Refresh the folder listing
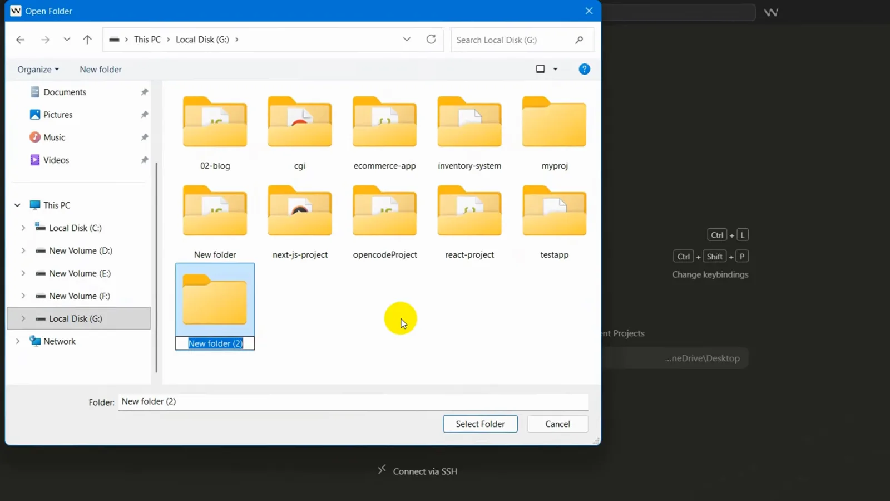The width and height of the screenshot is (890, 501). 431,40
